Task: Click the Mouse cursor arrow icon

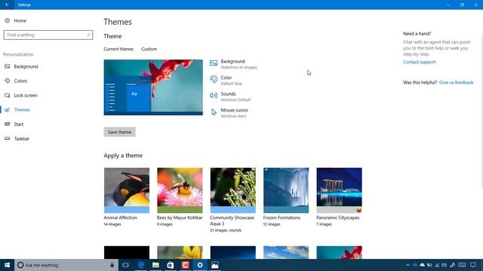Action: (x=214, y=112)
